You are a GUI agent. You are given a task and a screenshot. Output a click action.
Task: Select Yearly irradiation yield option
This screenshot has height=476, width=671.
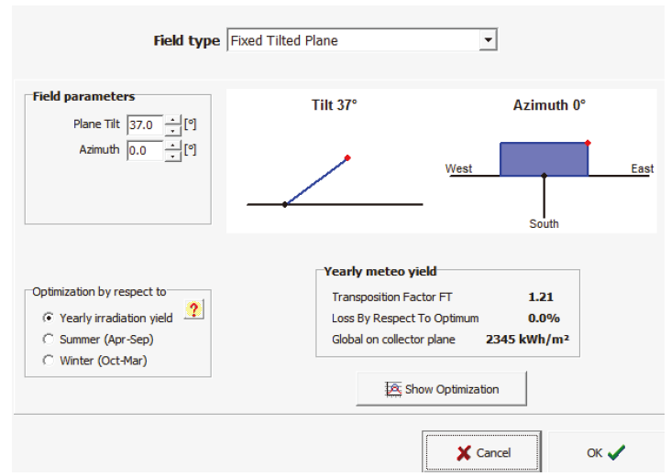click(x=49, y=319)
